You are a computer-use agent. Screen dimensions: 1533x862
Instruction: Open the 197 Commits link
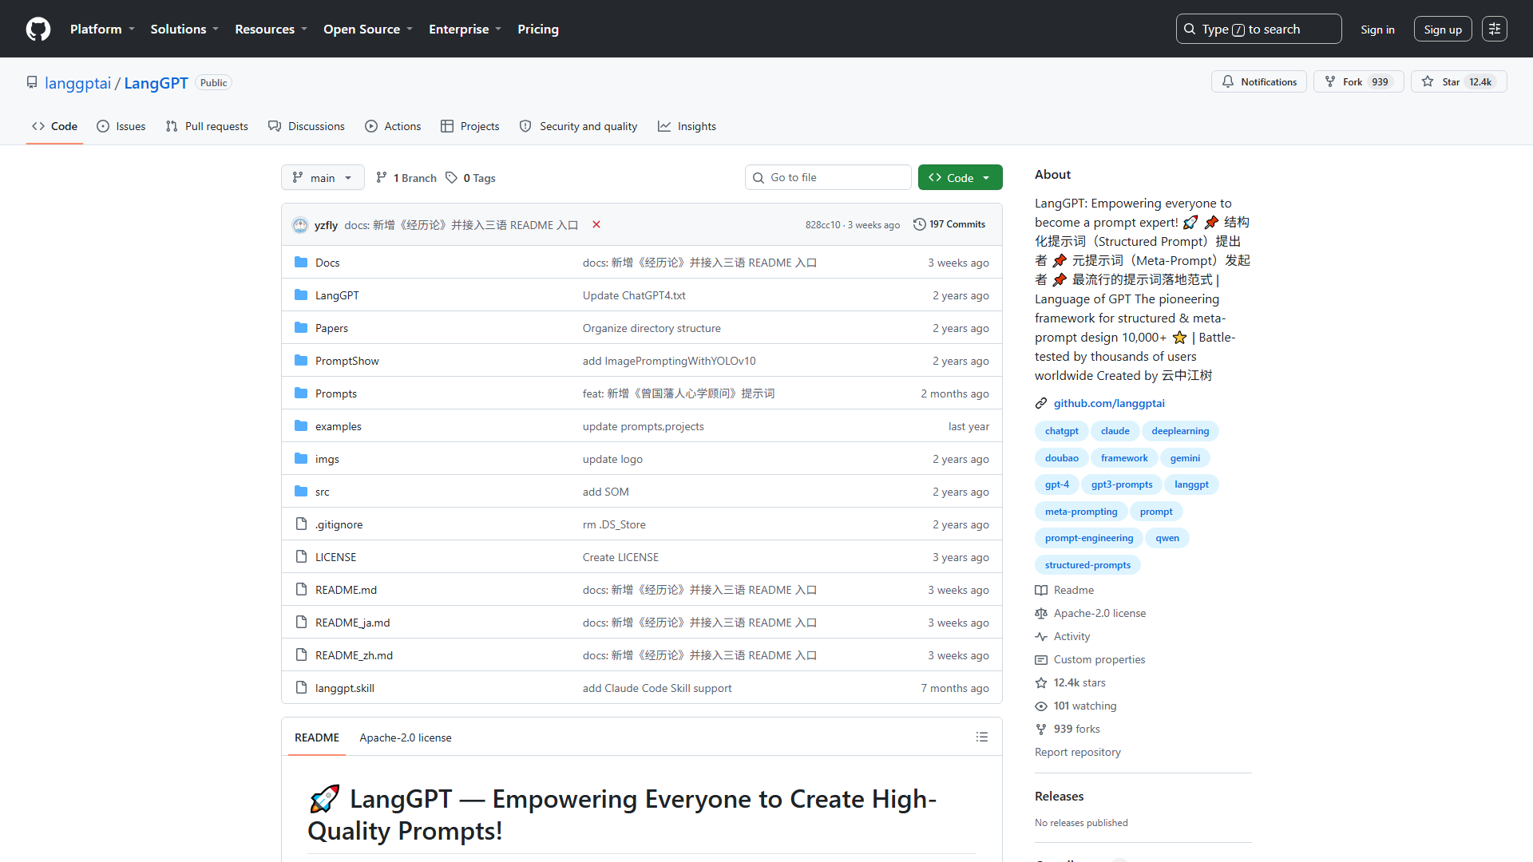point(949,224)
